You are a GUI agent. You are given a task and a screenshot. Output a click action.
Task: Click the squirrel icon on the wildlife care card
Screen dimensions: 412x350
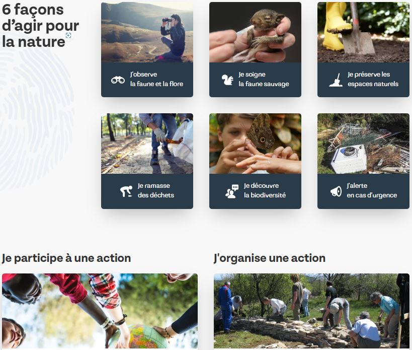[x=227, y=80]
